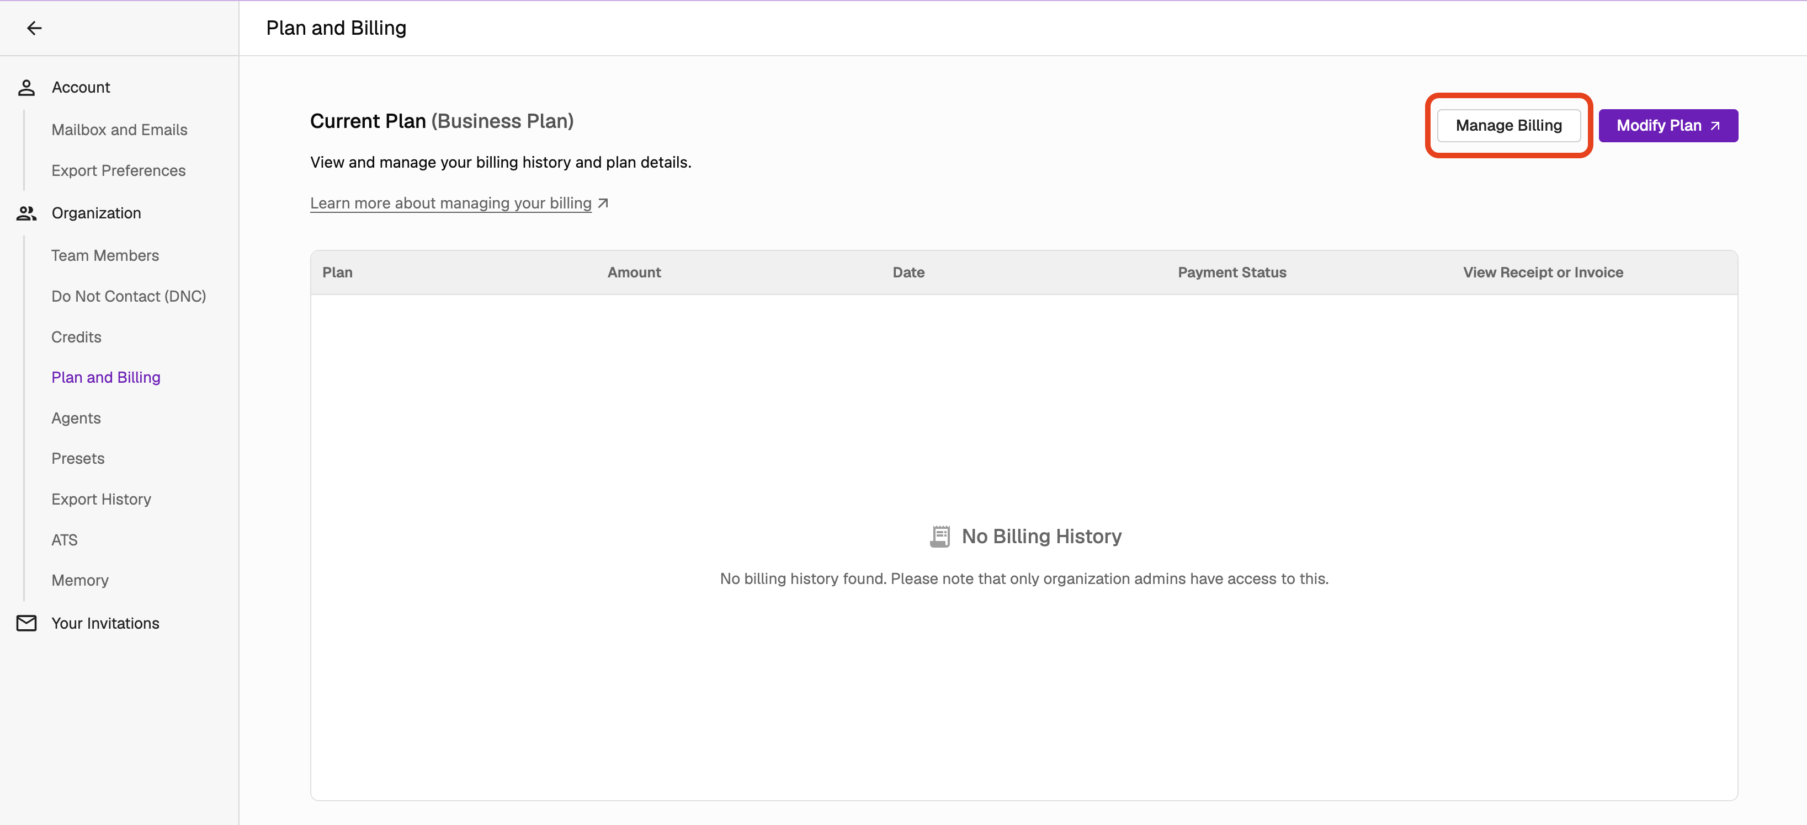Click the Plan column header
Image resolution: width=1807 pixels, height=825 pixels.
337,272
